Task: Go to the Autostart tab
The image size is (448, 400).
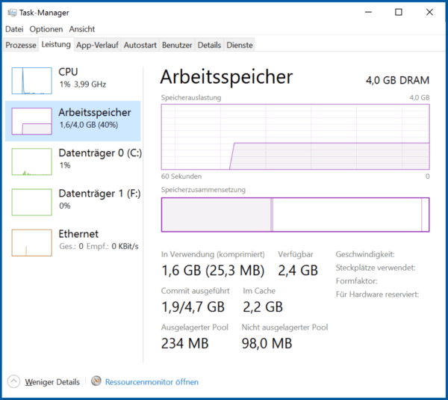Action: (x=140, y=45)
